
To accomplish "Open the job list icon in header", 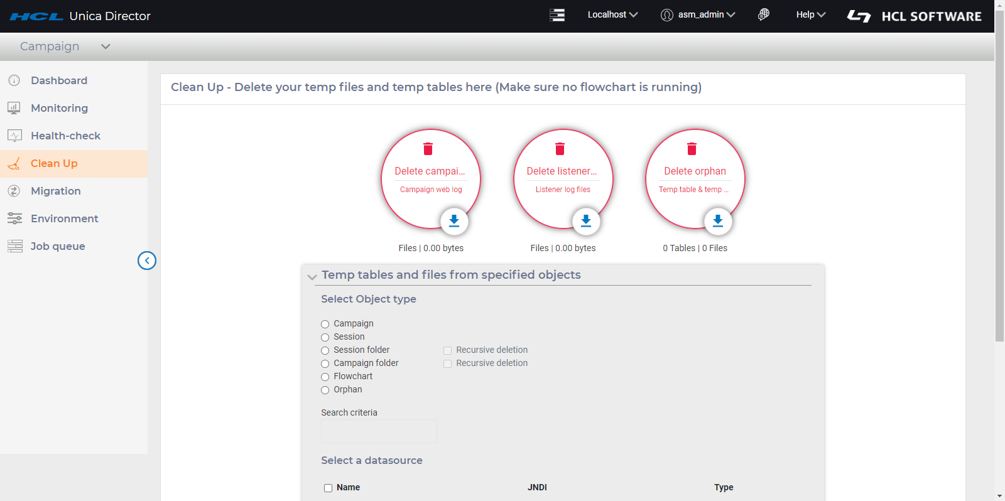I will click(557, 15).
